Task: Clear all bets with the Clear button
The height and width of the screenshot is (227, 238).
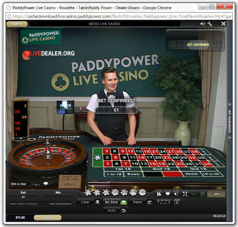Action: (89, 202)
